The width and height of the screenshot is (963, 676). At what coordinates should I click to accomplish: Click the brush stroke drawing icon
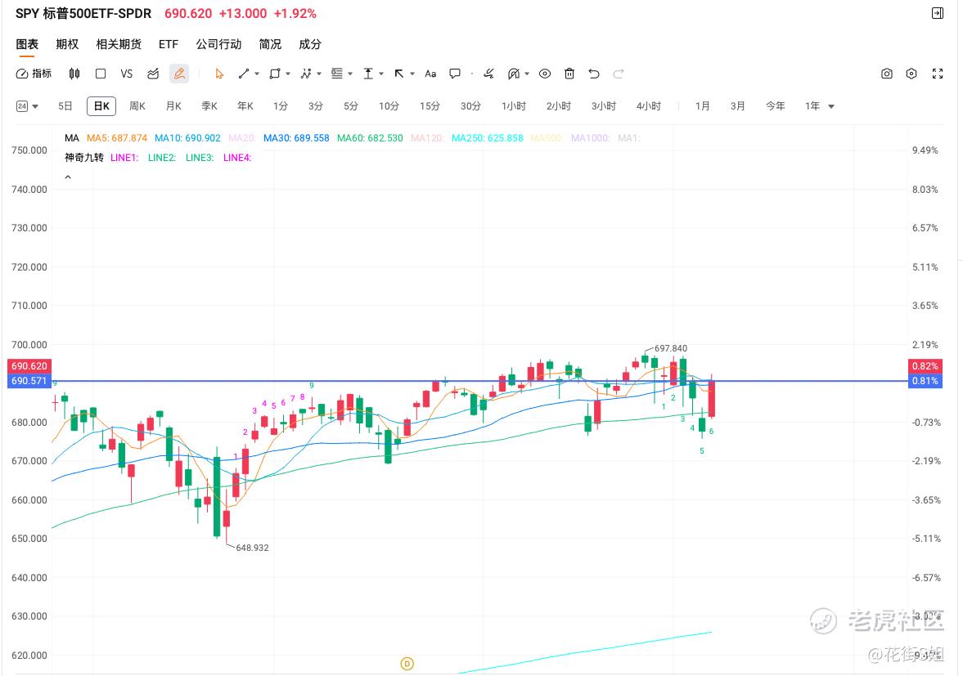(x=489, y=74)
